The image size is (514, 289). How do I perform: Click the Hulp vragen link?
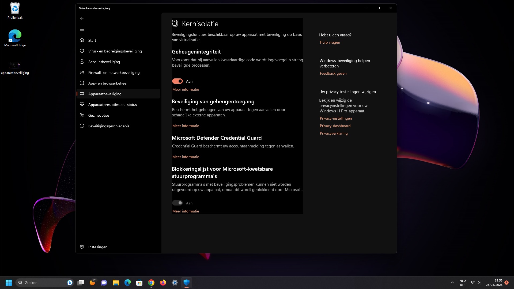(330, 42)
